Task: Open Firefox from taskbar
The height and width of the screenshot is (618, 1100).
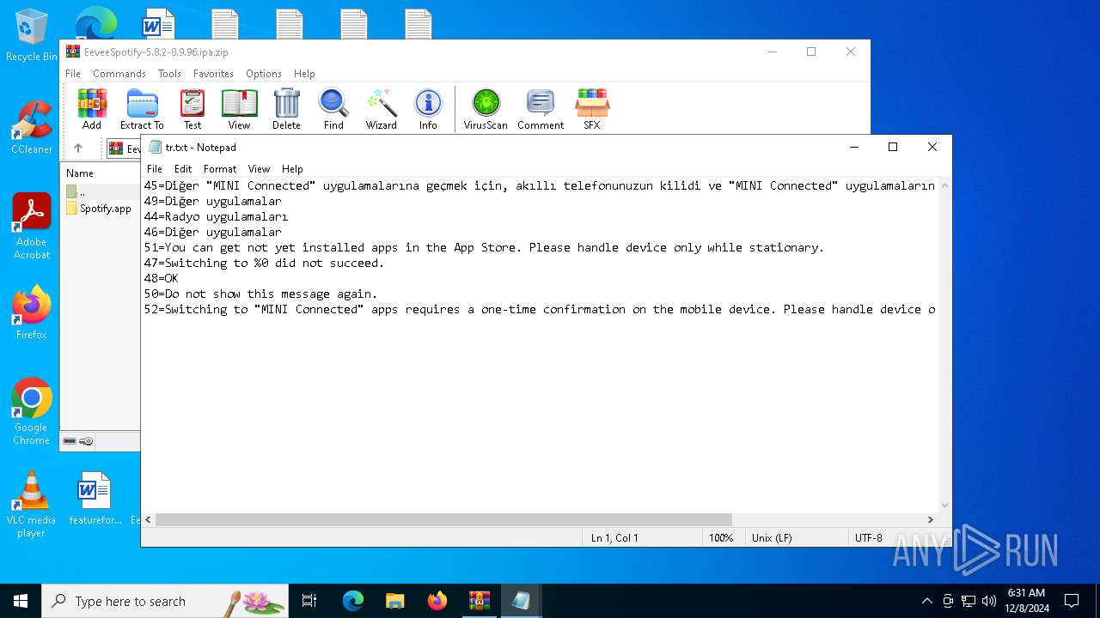Action: click(x=437, y=601)
